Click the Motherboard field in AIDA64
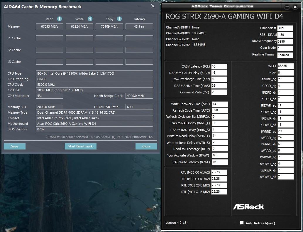 point(94,124)
